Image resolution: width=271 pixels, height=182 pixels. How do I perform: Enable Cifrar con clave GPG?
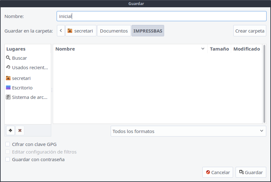[8, 144]
